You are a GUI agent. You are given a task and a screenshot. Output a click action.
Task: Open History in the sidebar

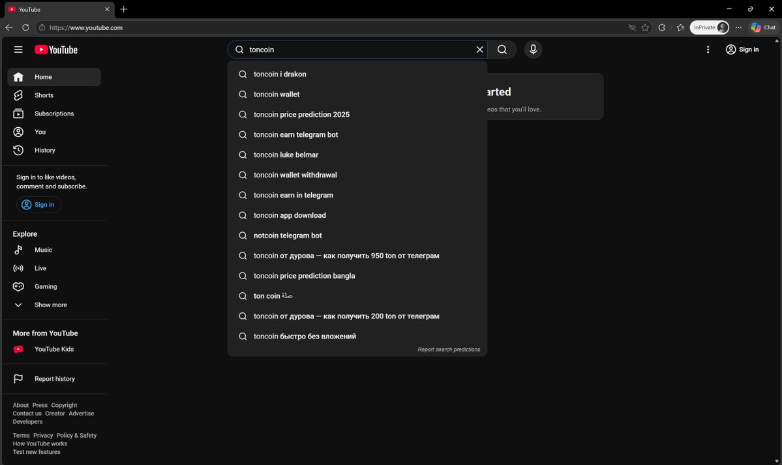click(x=54, y=150)
